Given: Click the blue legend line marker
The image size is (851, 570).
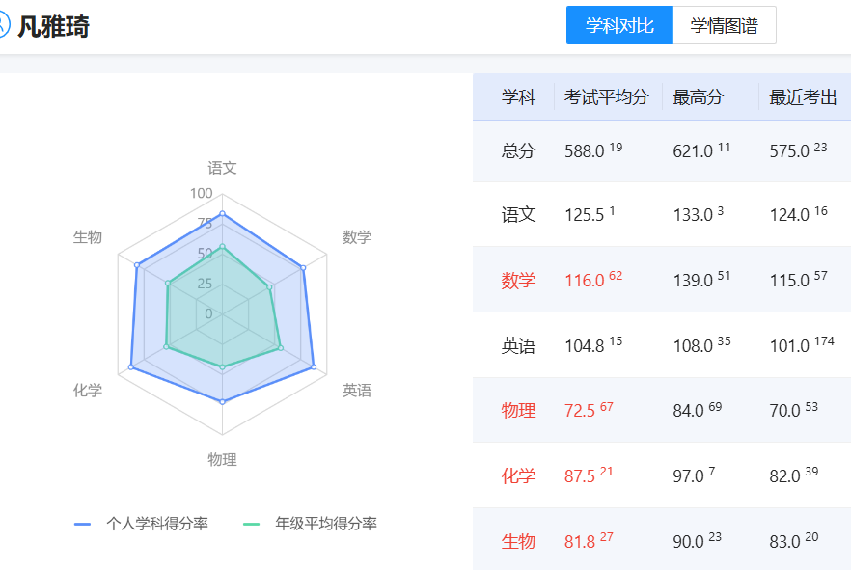Looking at the screenshot, I should pos(83,524).
